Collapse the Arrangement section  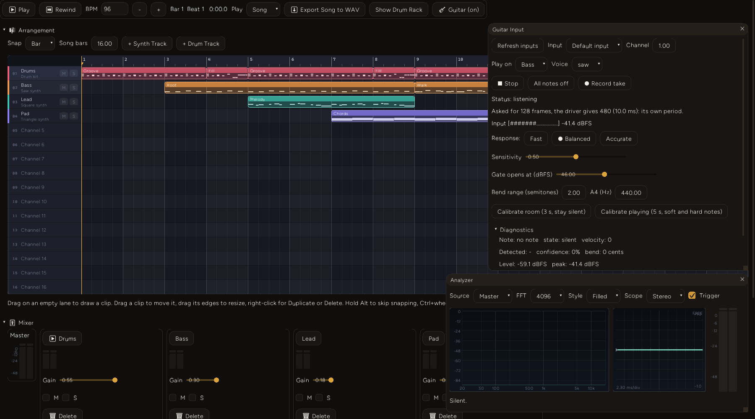4,30
